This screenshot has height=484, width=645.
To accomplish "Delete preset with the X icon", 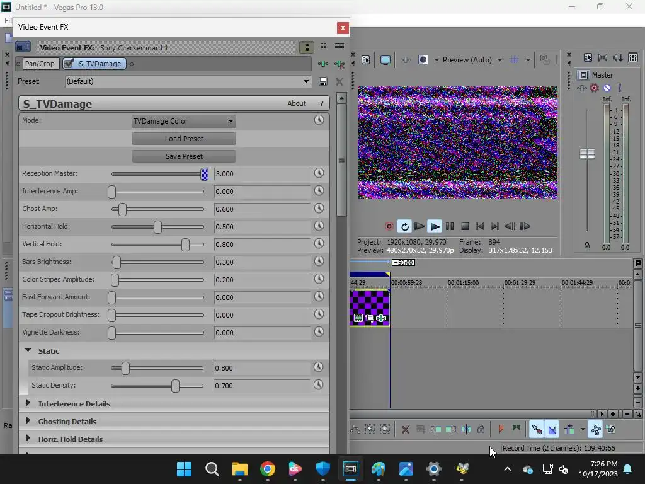I will coord(340,81).
